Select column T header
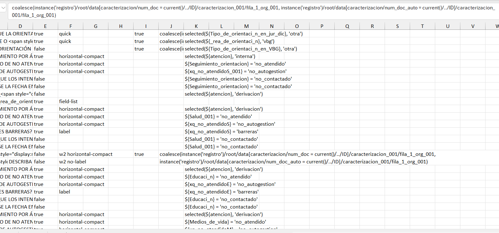499x233 pixels. point(422,26)
